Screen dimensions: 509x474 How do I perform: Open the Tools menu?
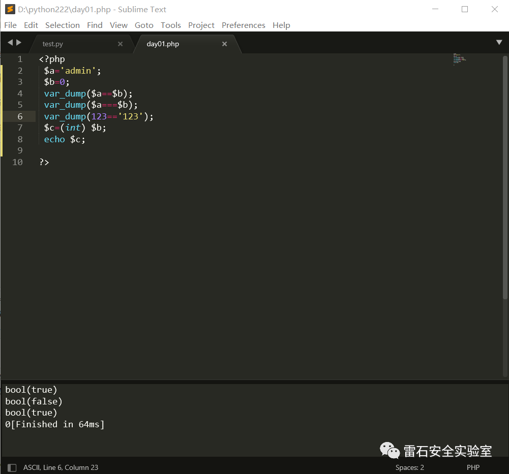coord(171,25)
